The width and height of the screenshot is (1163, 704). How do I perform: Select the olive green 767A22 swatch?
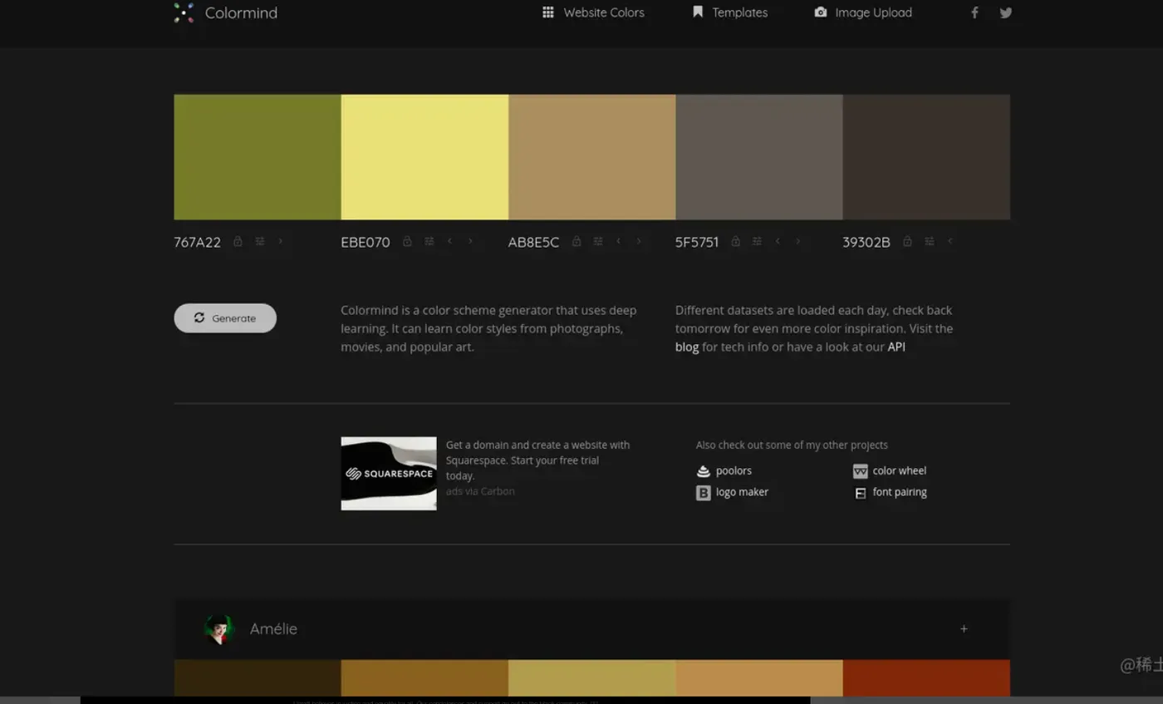pyautogui.click(x=258, y=157)
